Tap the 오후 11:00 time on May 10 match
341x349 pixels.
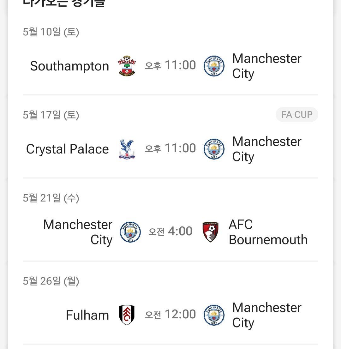170,65
